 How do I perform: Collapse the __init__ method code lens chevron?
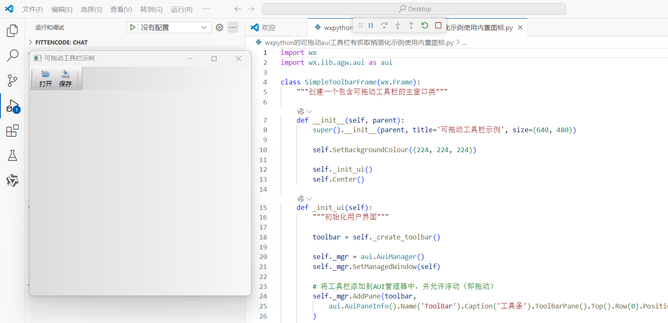[x=309, y=111]
